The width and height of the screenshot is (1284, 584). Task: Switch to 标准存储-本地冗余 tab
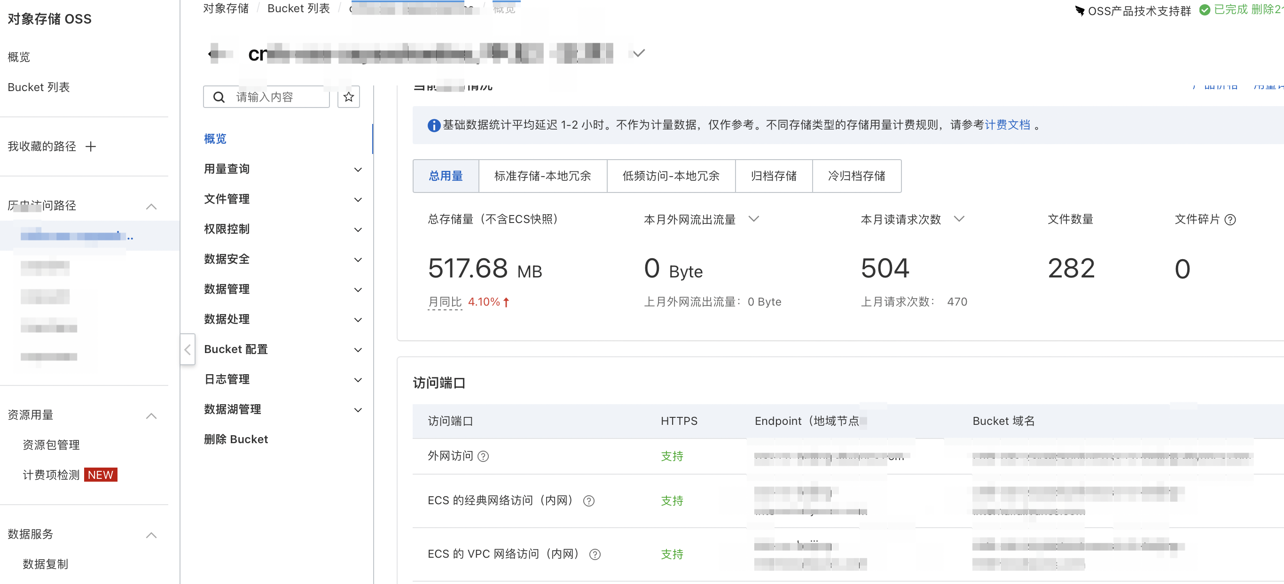[542, 176]
